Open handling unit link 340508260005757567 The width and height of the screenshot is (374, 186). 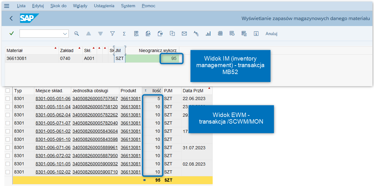pos(95,99)
